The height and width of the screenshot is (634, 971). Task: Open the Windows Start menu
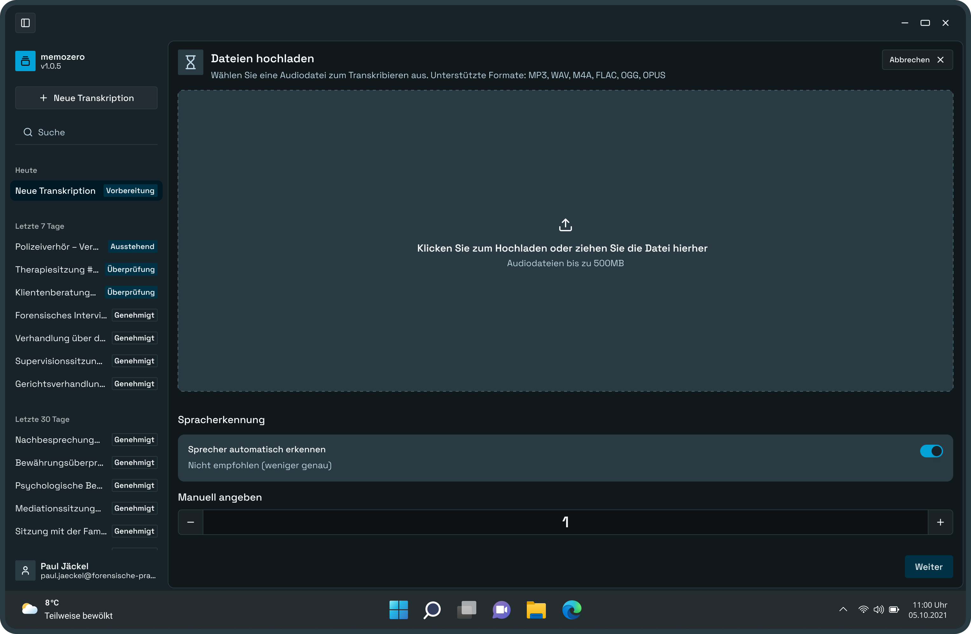coord(399,610)
